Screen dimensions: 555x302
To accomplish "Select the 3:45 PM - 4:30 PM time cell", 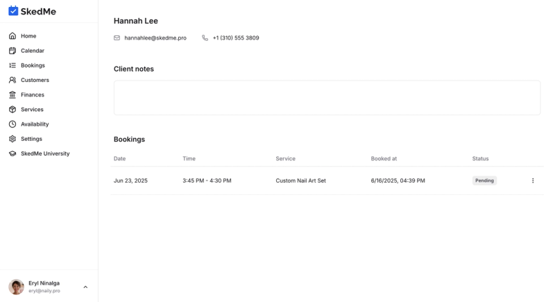I will [x=207, y=181].
